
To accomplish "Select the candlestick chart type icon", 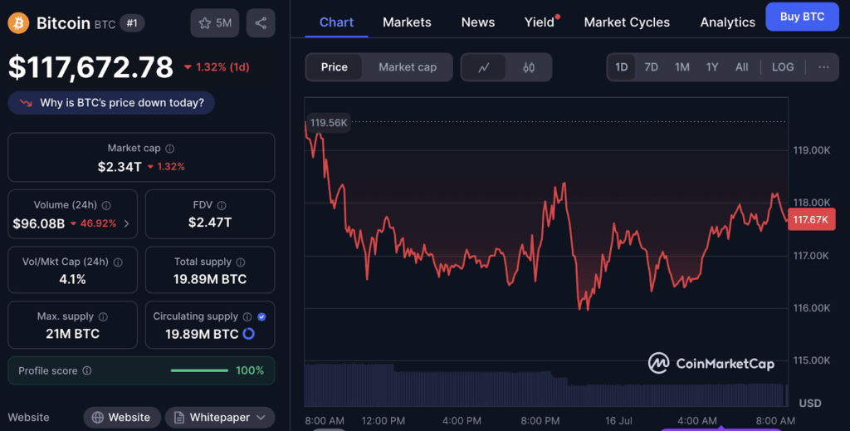I will [529, 67].
